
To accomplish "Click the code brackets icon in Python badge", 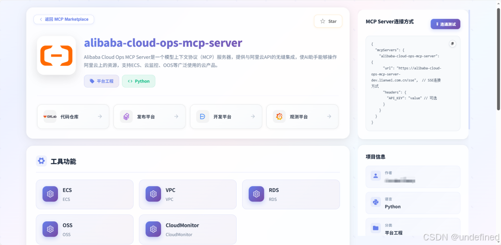I will (x=130, y=81).
